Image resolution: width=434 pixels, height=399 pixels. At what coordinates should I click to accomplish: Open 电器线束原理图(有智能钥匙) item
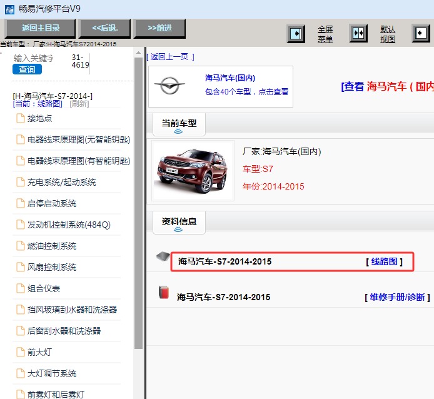coord(79,161)
